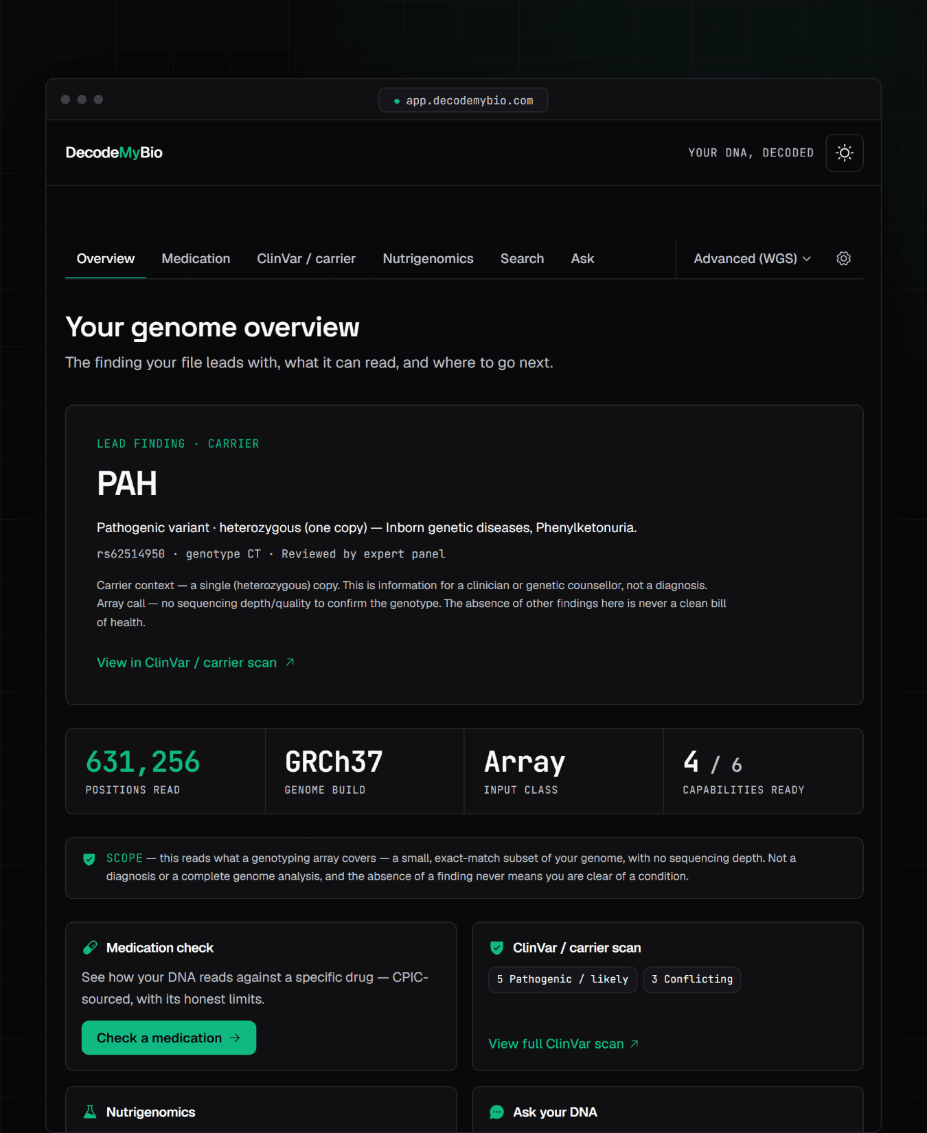Click shield icon on ClinVar / carrier scan card
The width and height of the screenshot is (927, 1133).
[497, 948]
